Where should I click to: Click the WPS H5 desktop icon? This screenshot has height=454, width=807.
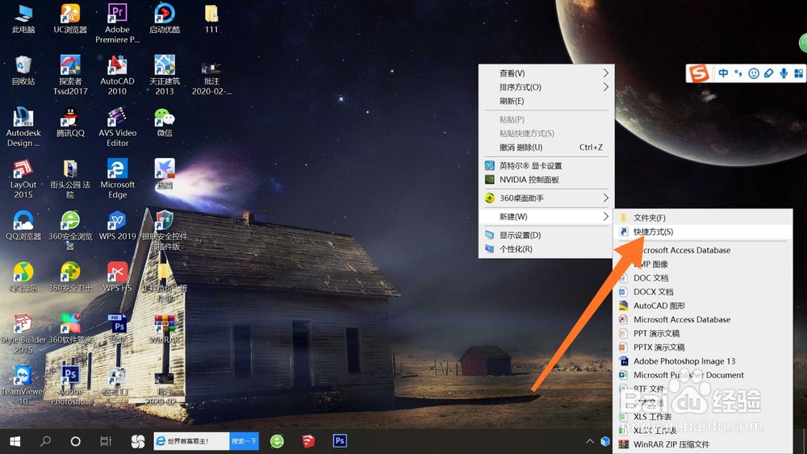click(117, 277)
